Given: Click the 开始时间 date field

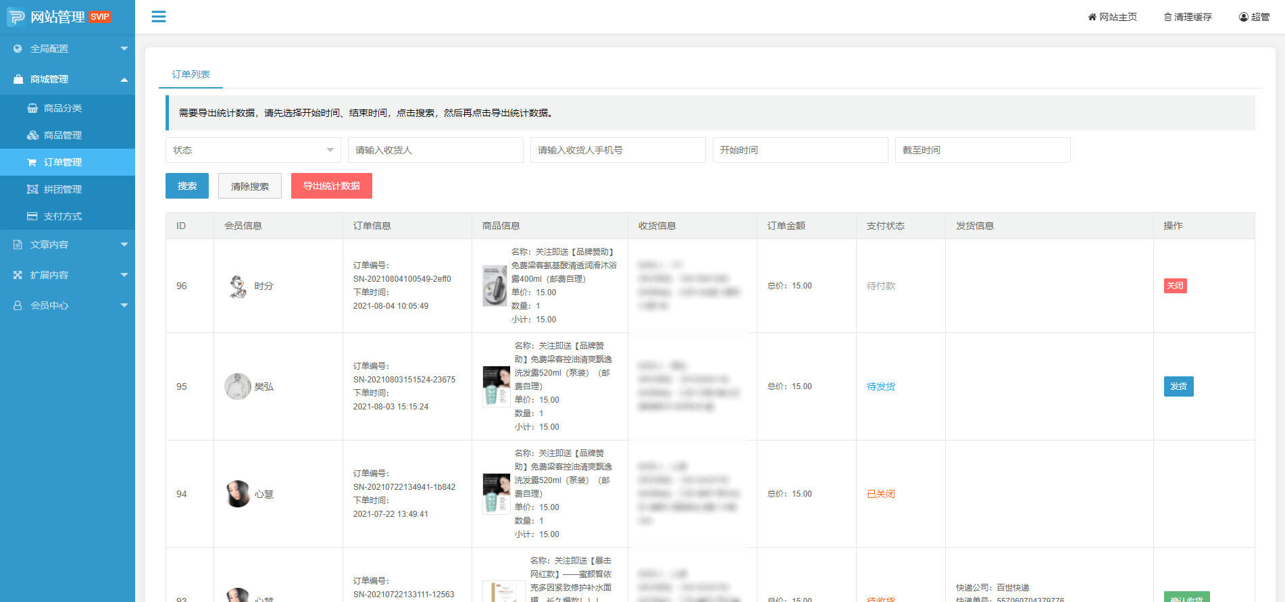Looking at the screenshot, I should (x=800, y=150).
